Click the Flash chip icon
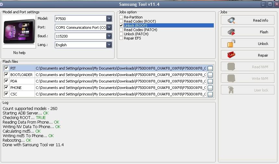The height and width of the screenshot is (164, 279). click(x=231, y=32)
